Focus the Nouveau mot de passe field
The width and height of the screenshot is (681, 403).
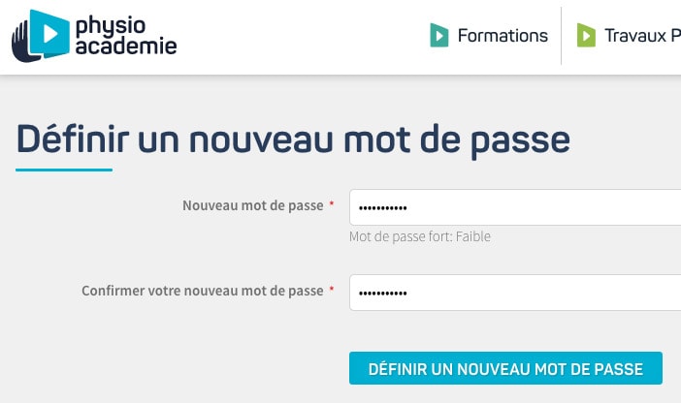(x=515, y=207)
